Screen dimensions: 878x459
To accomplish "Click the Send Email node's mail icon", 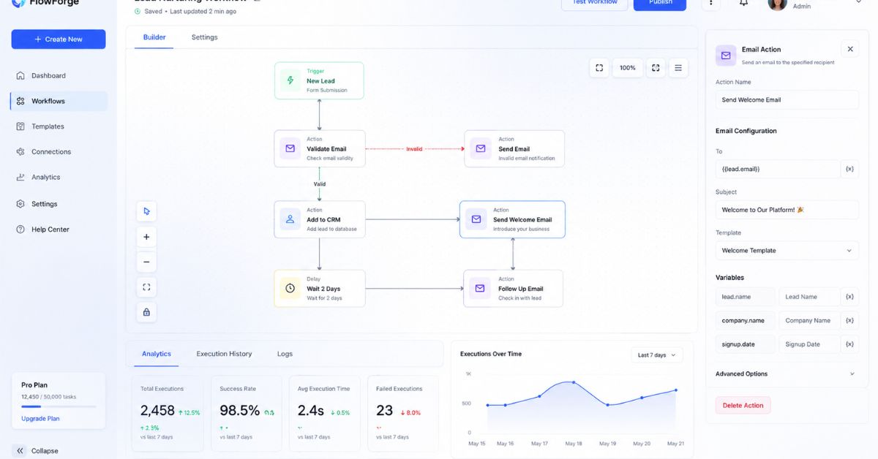I will pos(481,148).
